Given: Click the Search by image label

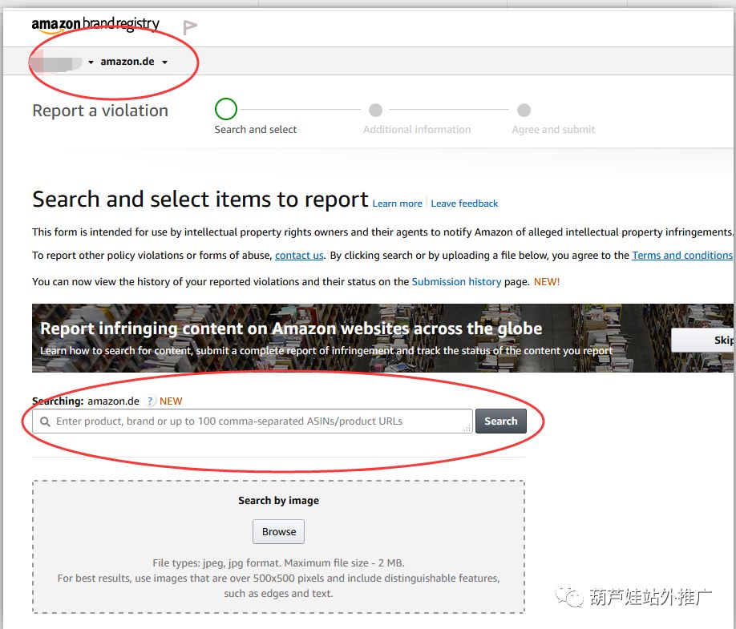Looking at the screenshot, I should (x=278, y=501).
